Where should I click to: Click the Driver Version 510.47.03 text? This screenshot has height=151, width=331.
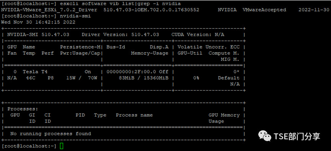tap(120, 34)
